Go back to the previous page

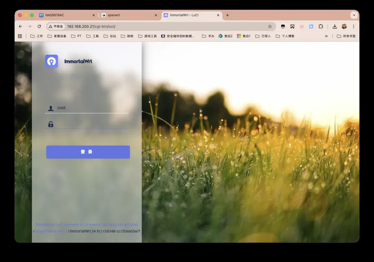click(x=20, y=26)
